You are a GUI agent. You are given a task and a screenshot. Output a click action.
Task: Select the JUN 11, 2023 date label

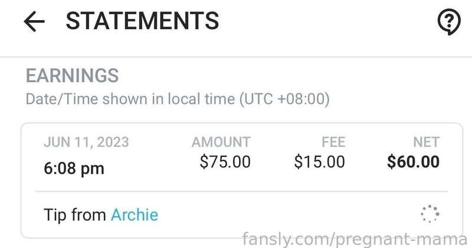[86, 142]
